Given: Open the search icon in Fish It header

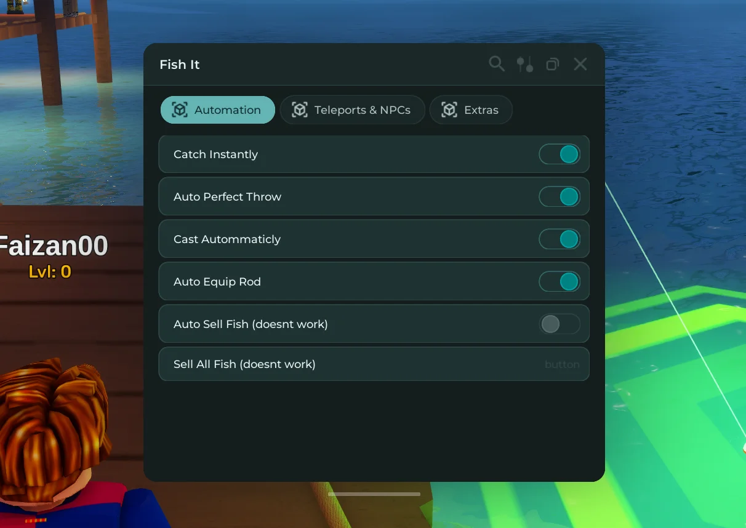Looking at the screenshot, I should pyautogui.click(x=496, y=64).
